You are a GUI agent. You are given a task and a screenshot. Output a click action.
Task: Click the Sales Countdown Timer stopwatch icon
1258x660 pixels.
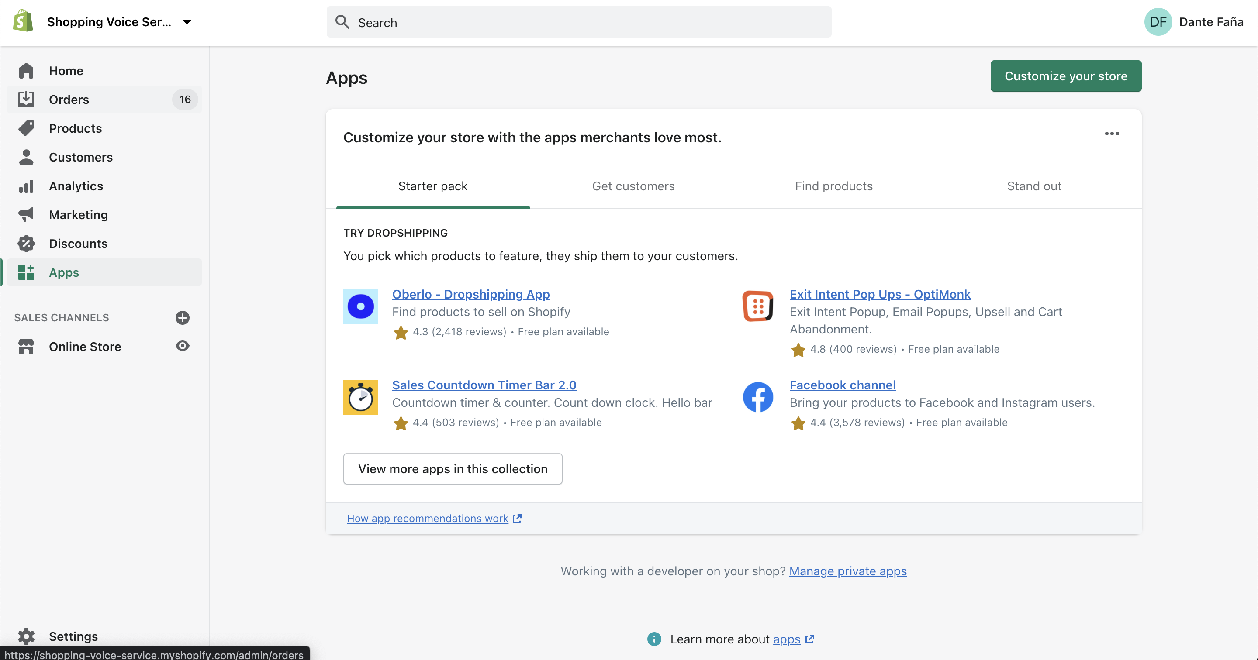[x=360, y=397]
